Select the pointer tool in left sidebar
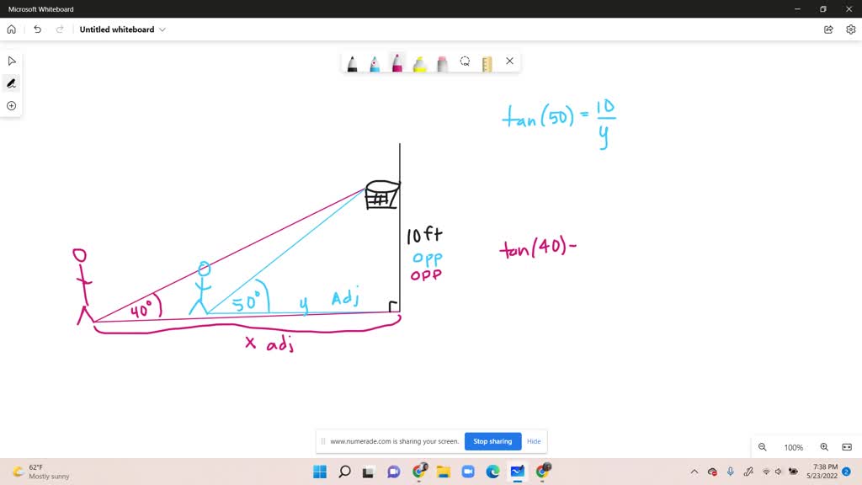The height and width of the screenshot is (485, 862). (11, 60)
